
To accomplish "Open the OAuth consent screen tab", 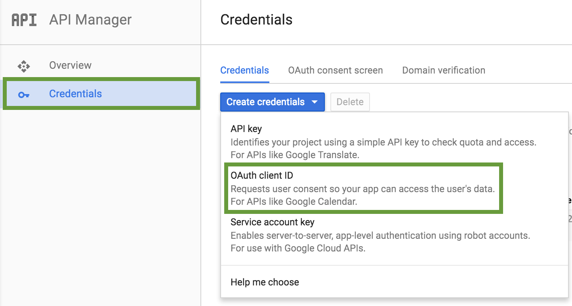I will [x=335, y=70].
